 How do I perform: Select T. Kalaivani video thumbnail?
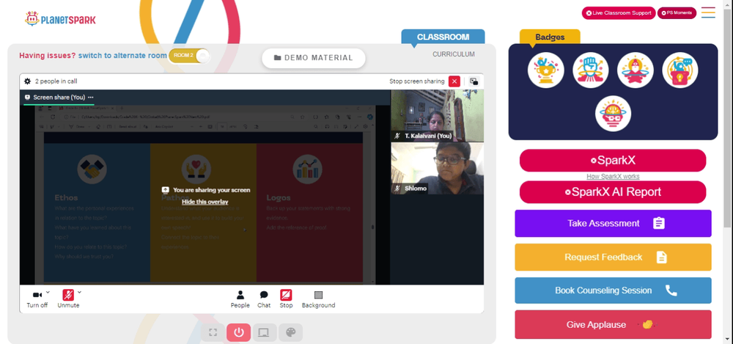click(437, 116)
